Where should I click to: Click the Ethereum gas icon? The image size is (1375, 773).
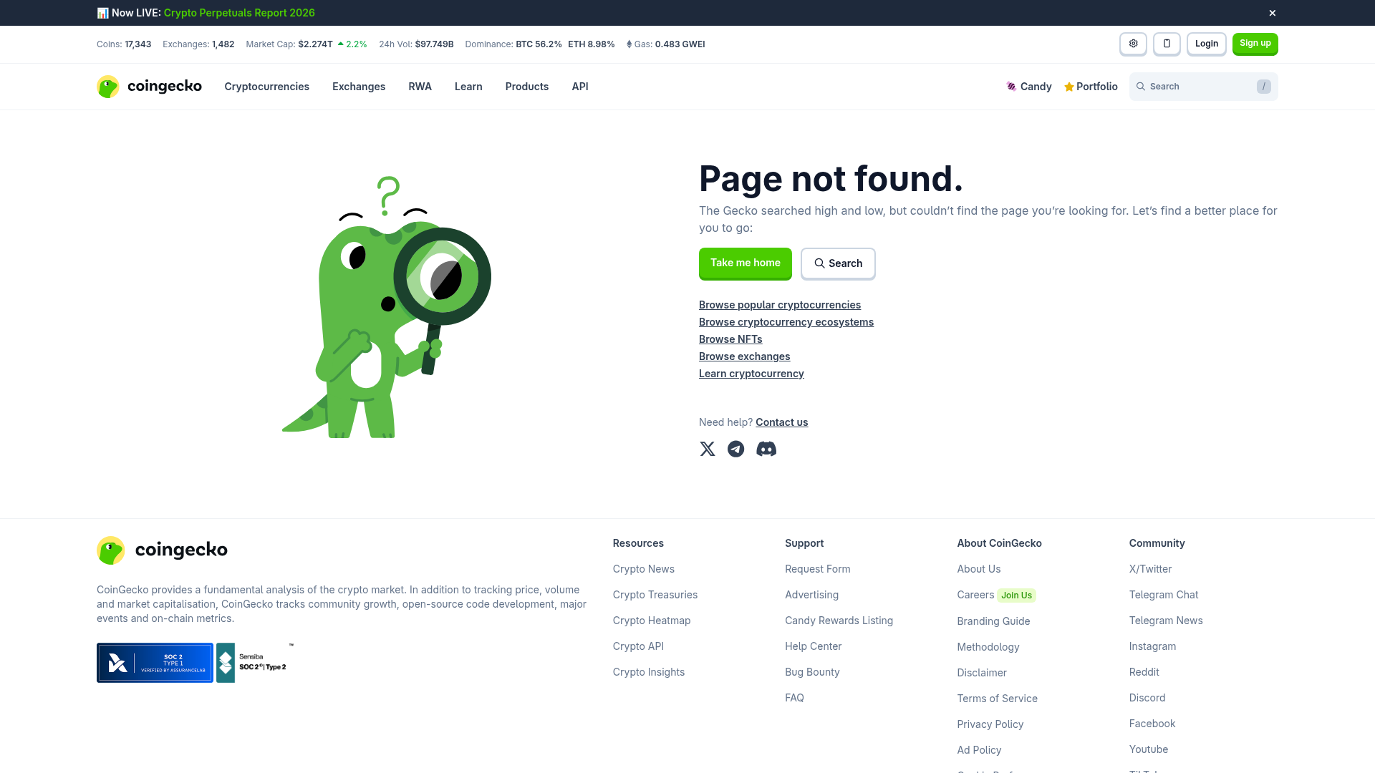pos(629,44)
